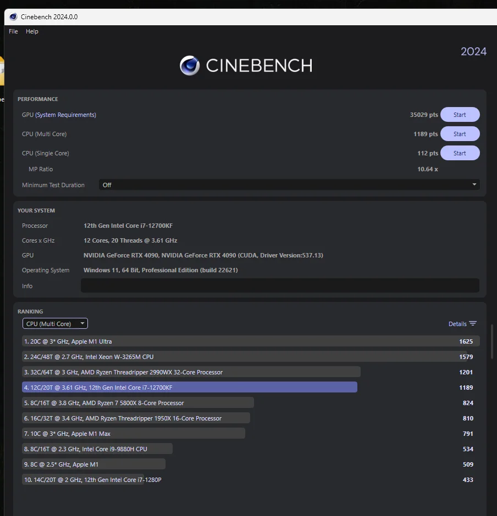This screenshot has height=516, width=497.
Task: Click the 433 score for i7-1280P
Action: point(468,479)
